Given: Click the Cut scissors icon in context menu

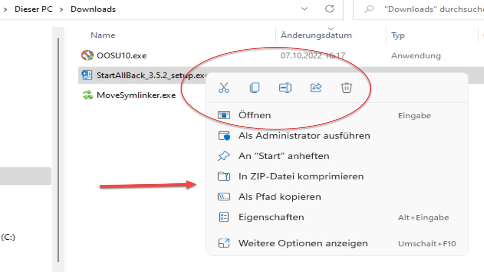Looking at the screenshot, I should coord(224,87).
